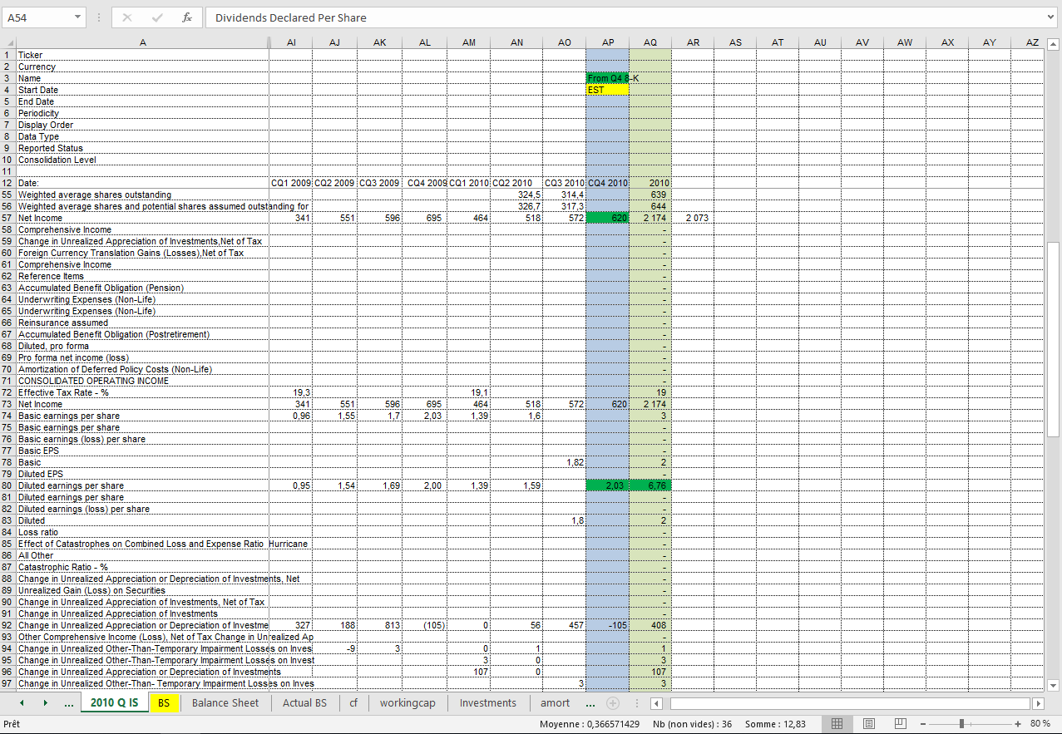Add a new sheet with plus icon
Viewport: 1062px width, 734px height.
coord(613,703)
